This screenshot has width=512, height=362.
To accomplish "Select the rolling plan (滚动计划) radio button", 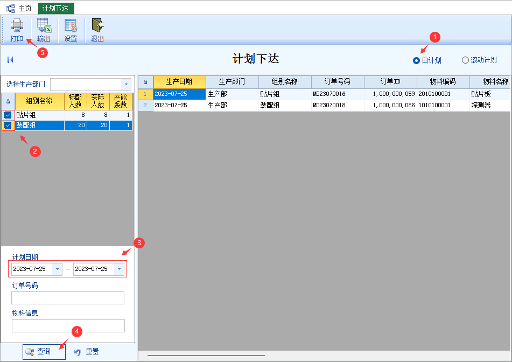I will [465, 60].
